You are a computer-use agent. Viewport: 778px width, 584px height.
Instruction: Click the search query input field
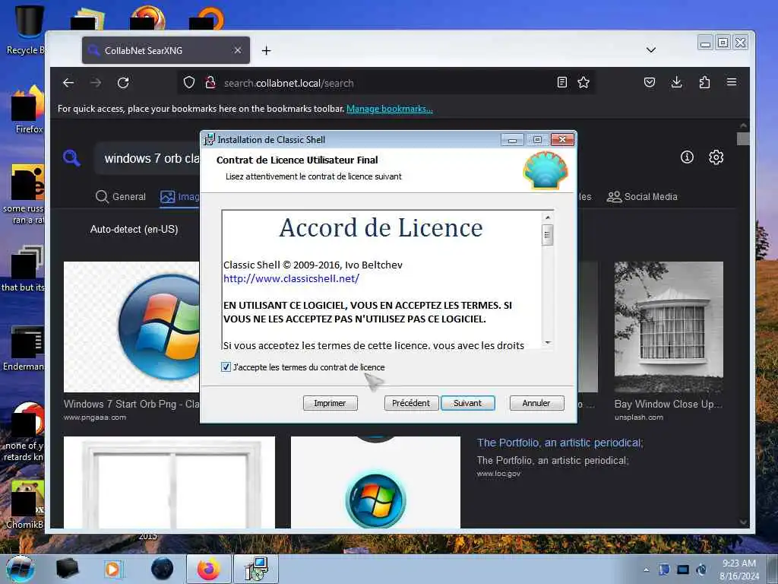pyautogui.click(x=149, y=158)
